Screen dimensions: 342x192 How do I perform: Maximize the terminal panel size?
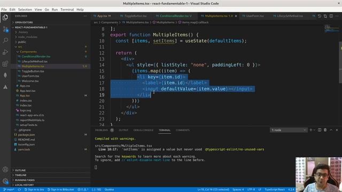(x=331, y=130)
